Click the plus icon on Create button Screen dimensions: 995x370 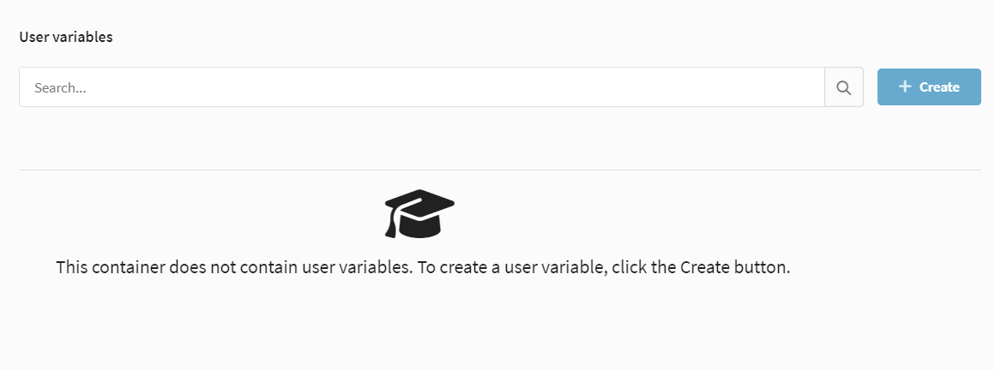tap(906, 87)
